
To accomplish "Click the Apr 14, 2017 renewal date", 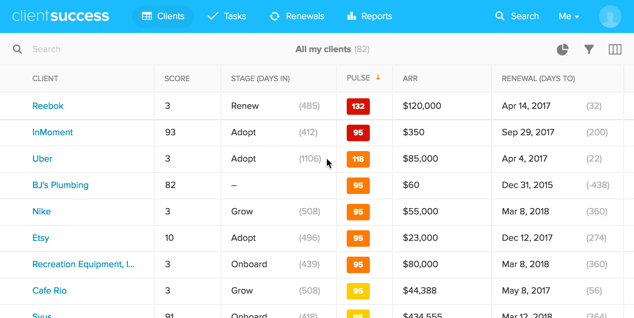I will [x=526, y=106].
